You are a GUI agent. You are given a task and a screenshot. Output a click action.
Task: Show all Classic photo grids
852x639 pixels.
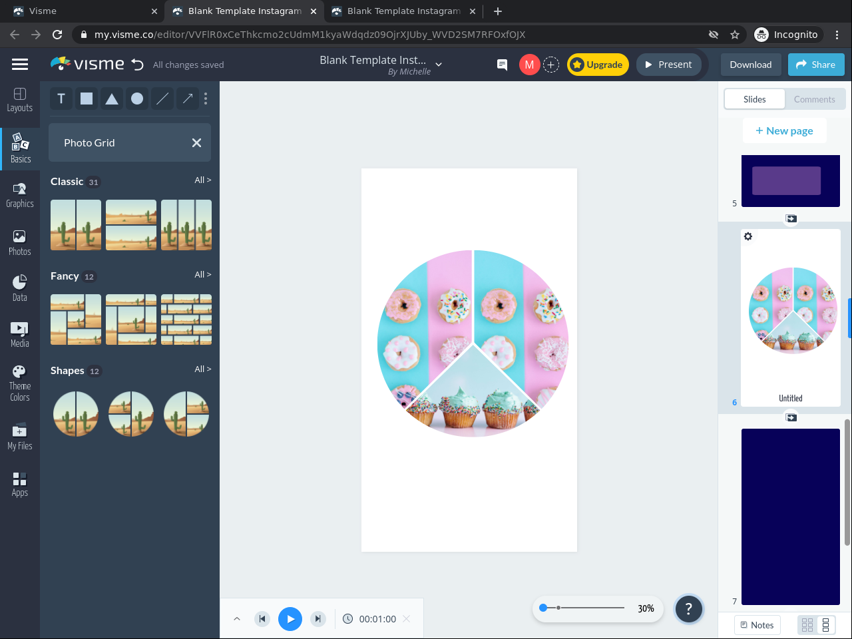click(203, 180)
